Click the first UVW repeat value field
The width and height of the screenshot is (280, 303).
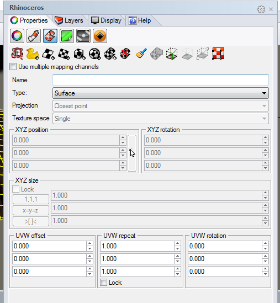[137, 246]
